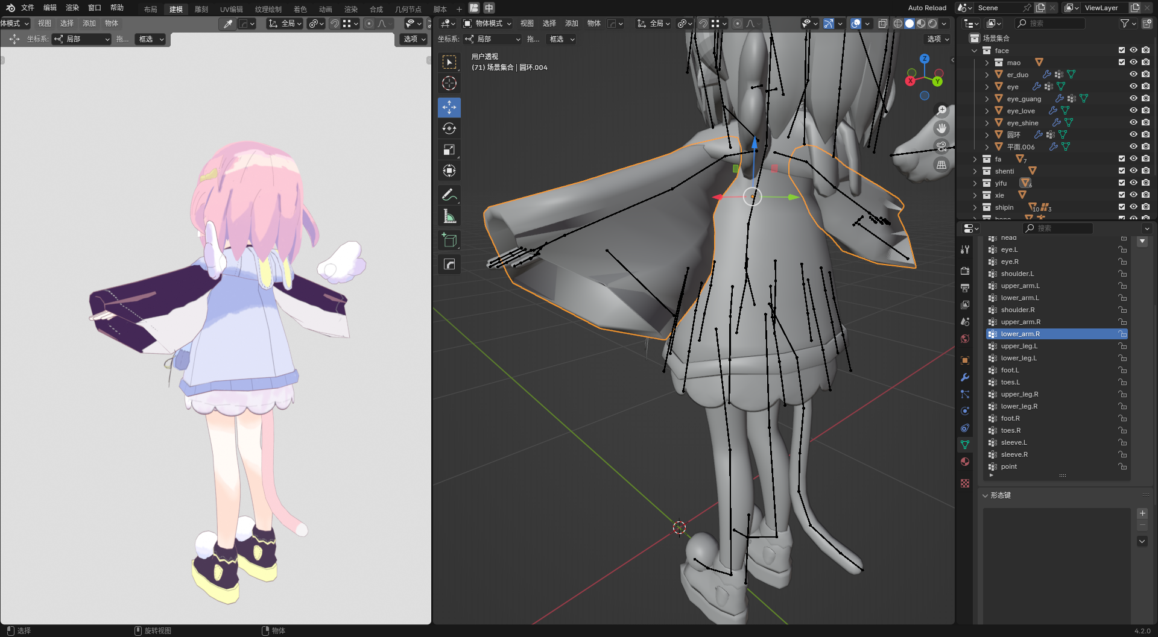The width and height of the screenshot is (1158, 637).
Task: Toggle visibility of the mao collection
Action: click(1133, 62)
